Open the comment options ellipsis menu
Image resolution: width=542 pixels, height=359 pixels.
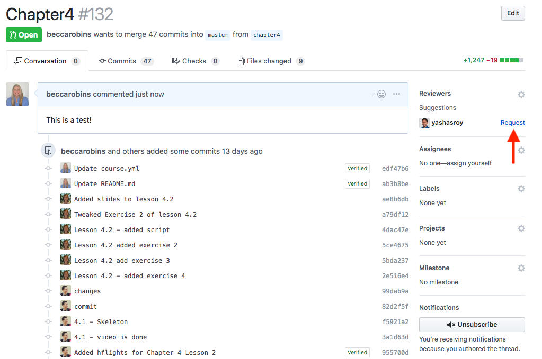pyautogui.click(x=396, y=94)
